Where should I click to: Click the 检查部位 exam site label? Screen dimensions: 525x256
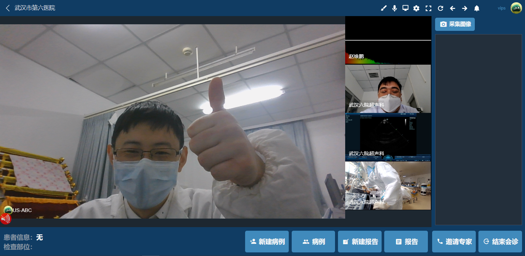click(18, 247)
